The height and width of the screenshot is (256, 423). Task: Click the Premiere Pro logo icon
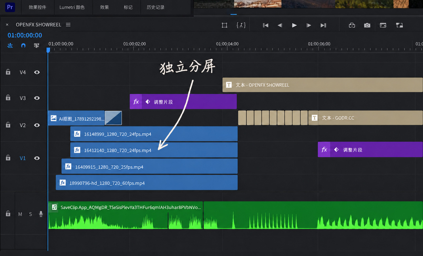pos(10,7)
